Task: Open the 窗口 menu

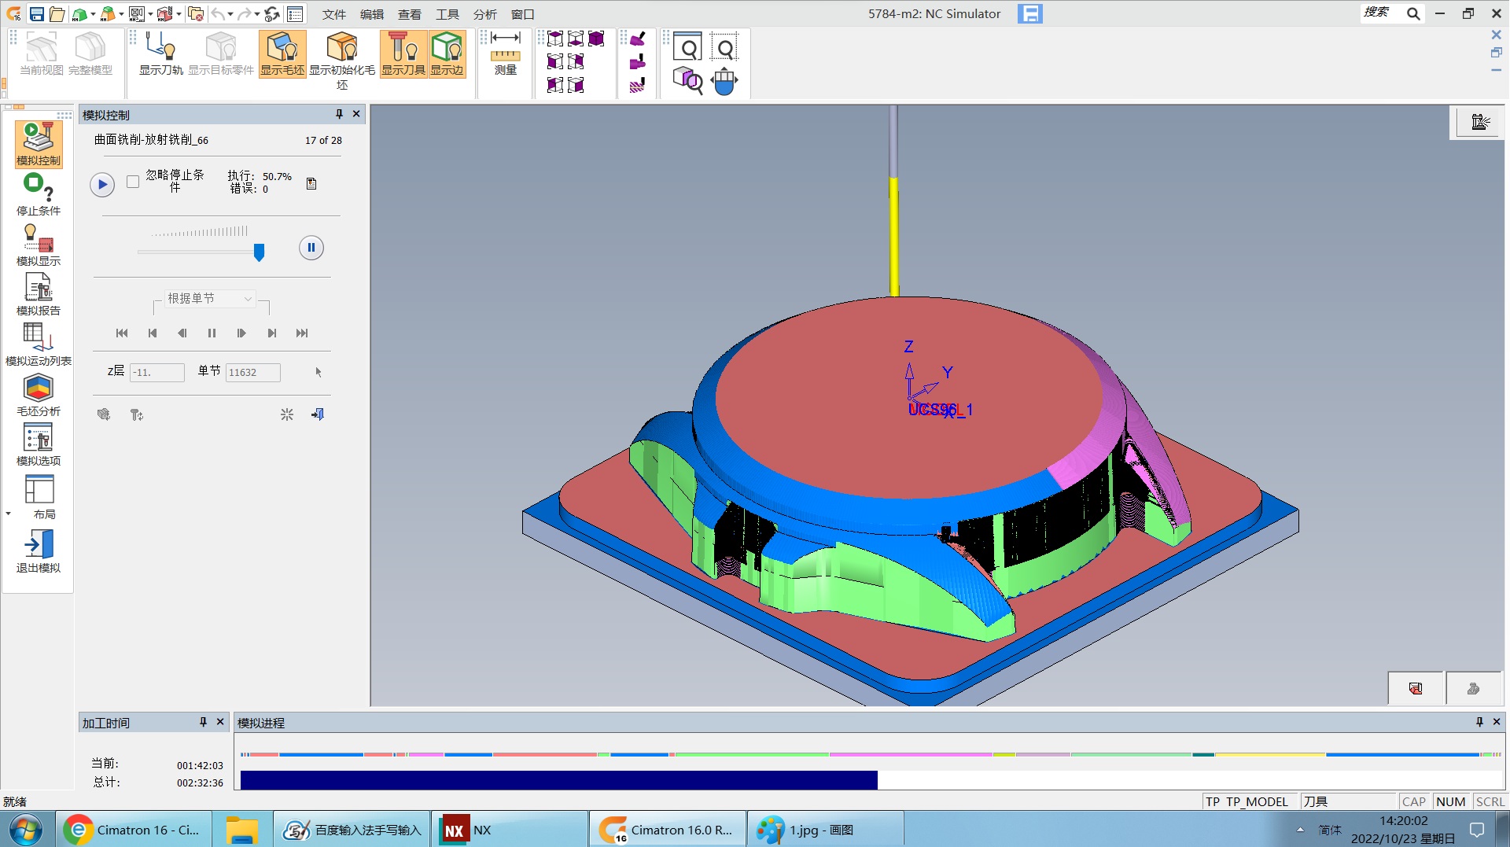Action: 523,14
